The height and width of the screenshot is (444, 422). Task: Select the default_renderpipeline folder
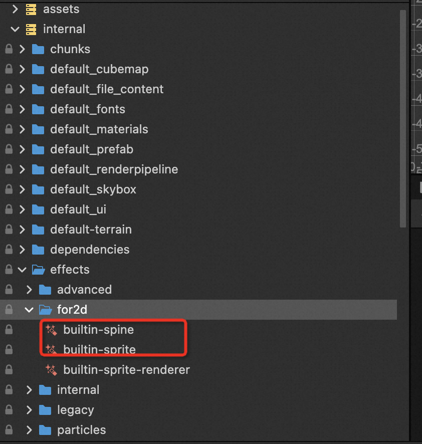point(114,169)
